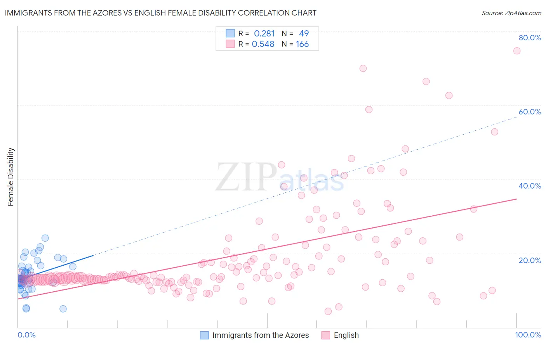The height and width of the screenshot is (346, 546).
Task: Select the 'Immigrants from the Azores' legend label
Action: [x=261, y=335]
